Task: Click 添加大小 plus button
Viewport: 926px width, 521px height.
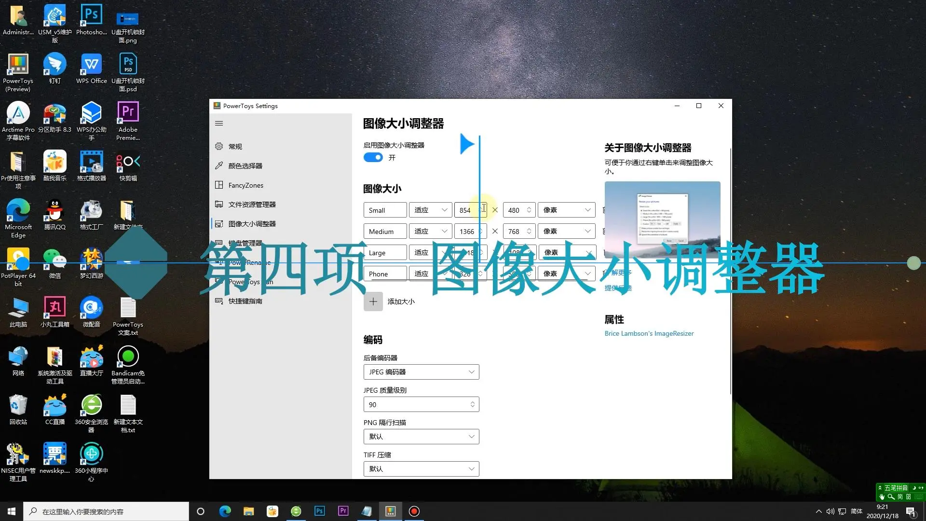Action: (x=373, y=302)
